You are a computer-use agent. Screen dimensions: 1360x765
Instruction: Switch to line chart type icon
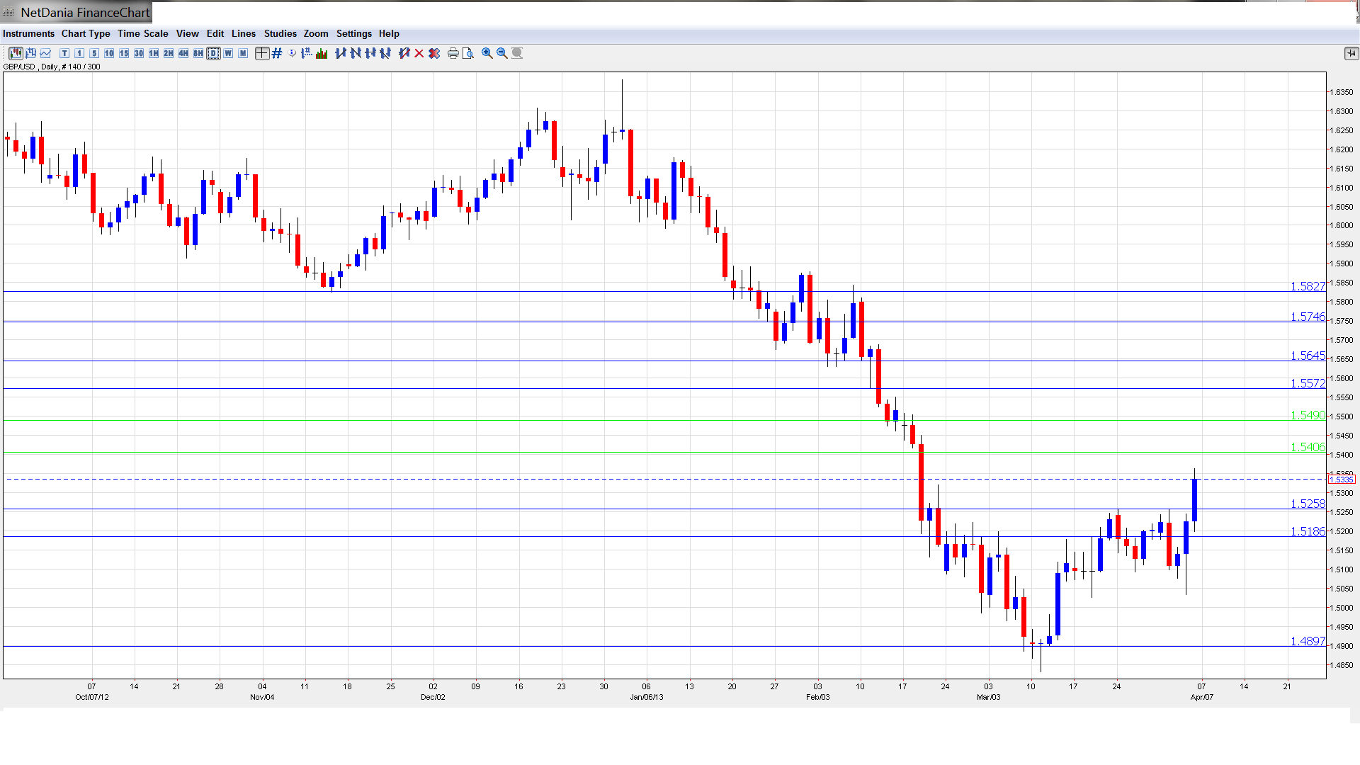[x=45, y=53]
